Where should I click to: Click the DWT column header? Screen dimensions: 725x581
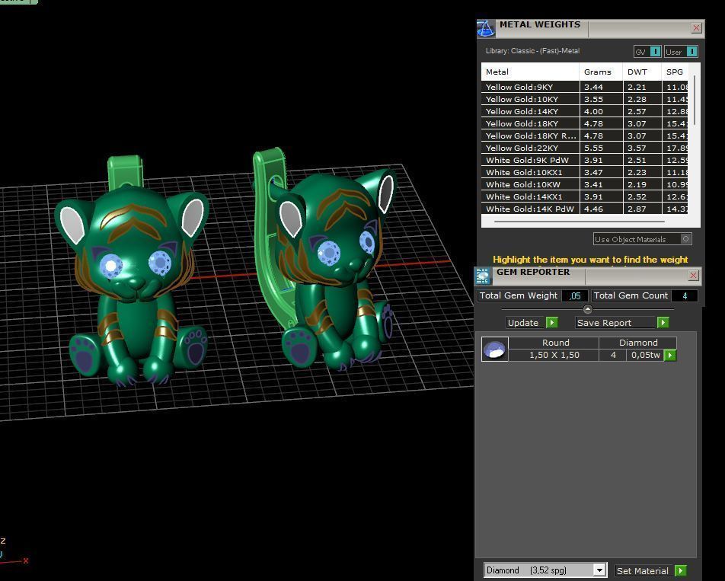pyautogui.click(x=642, y=72)
